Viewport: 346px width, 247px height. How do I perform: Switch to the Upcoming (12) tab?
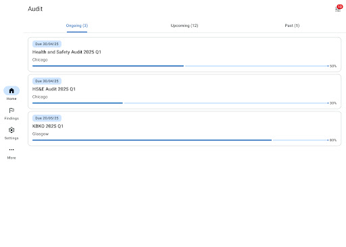click(184, 26)
